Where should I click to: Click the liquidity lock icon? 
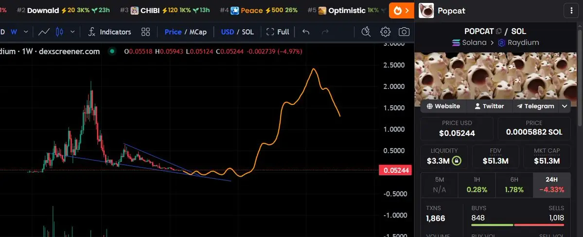point(456,161)
